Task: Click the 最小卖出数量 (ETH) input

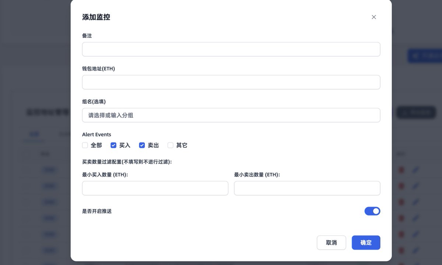Action: click(x=307, y=188)
